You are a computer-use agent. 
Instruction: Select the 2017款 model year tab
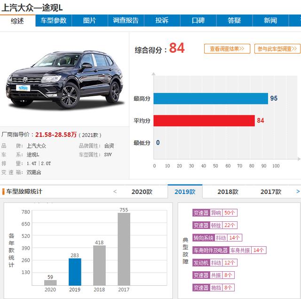pyautogui.click(x=271, y=192)
